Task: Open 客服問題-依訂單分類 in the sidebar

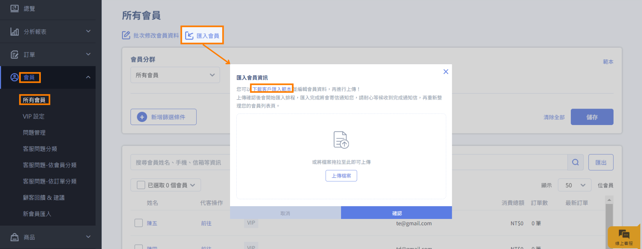Action: click(49, 181)
